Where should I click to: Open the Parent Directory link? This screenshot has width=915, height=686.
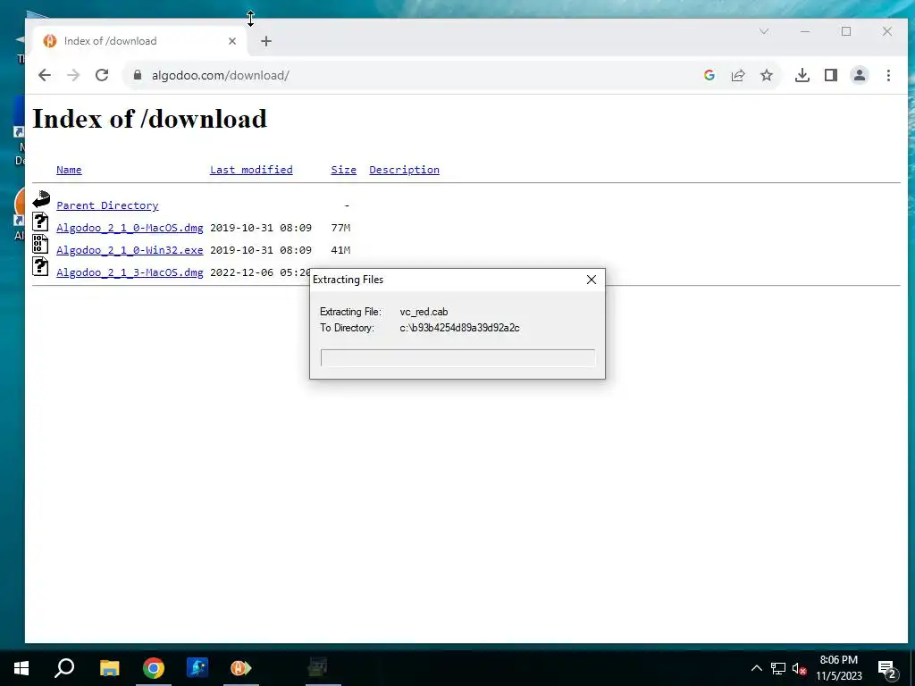(x=107, y=205)
